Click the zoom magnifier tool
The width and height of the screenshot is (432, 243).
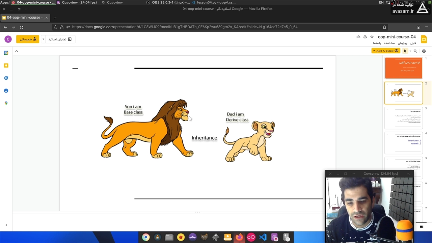[x=415, y=51]
